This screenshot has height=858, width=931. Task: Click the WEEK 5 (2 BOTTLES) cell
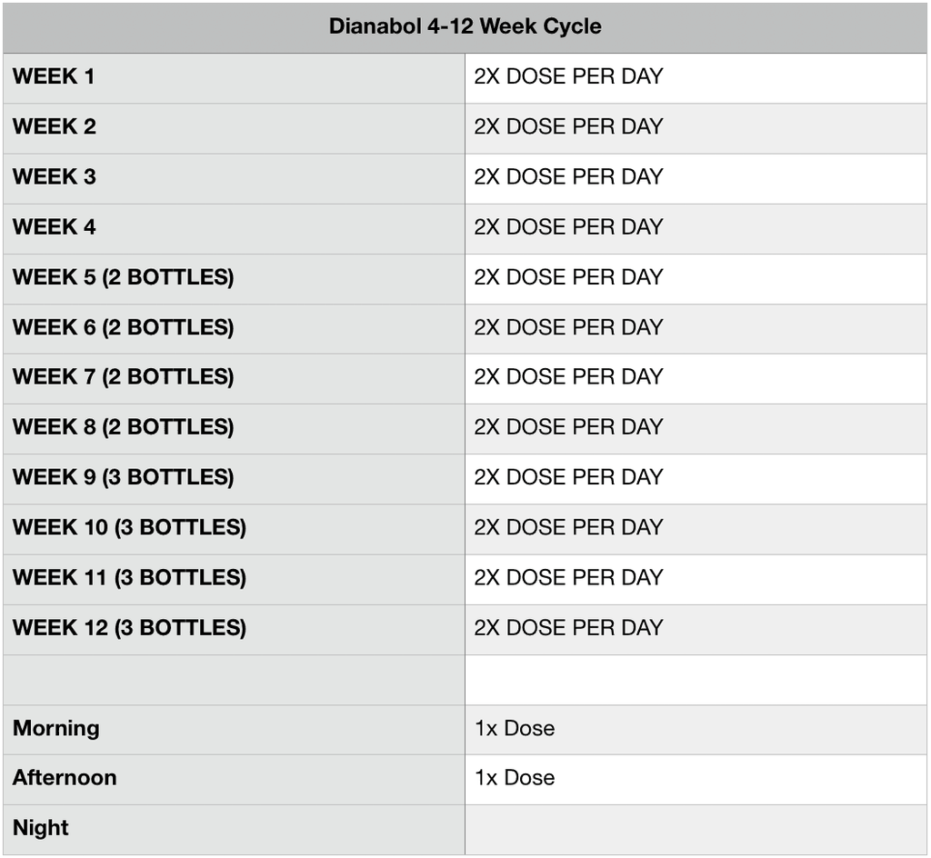point(124,277)
